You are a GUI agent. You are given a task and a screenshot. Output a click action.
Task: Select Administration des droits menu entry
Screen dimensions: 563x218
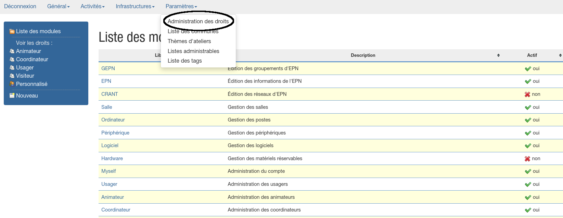[x=198, y=21]
